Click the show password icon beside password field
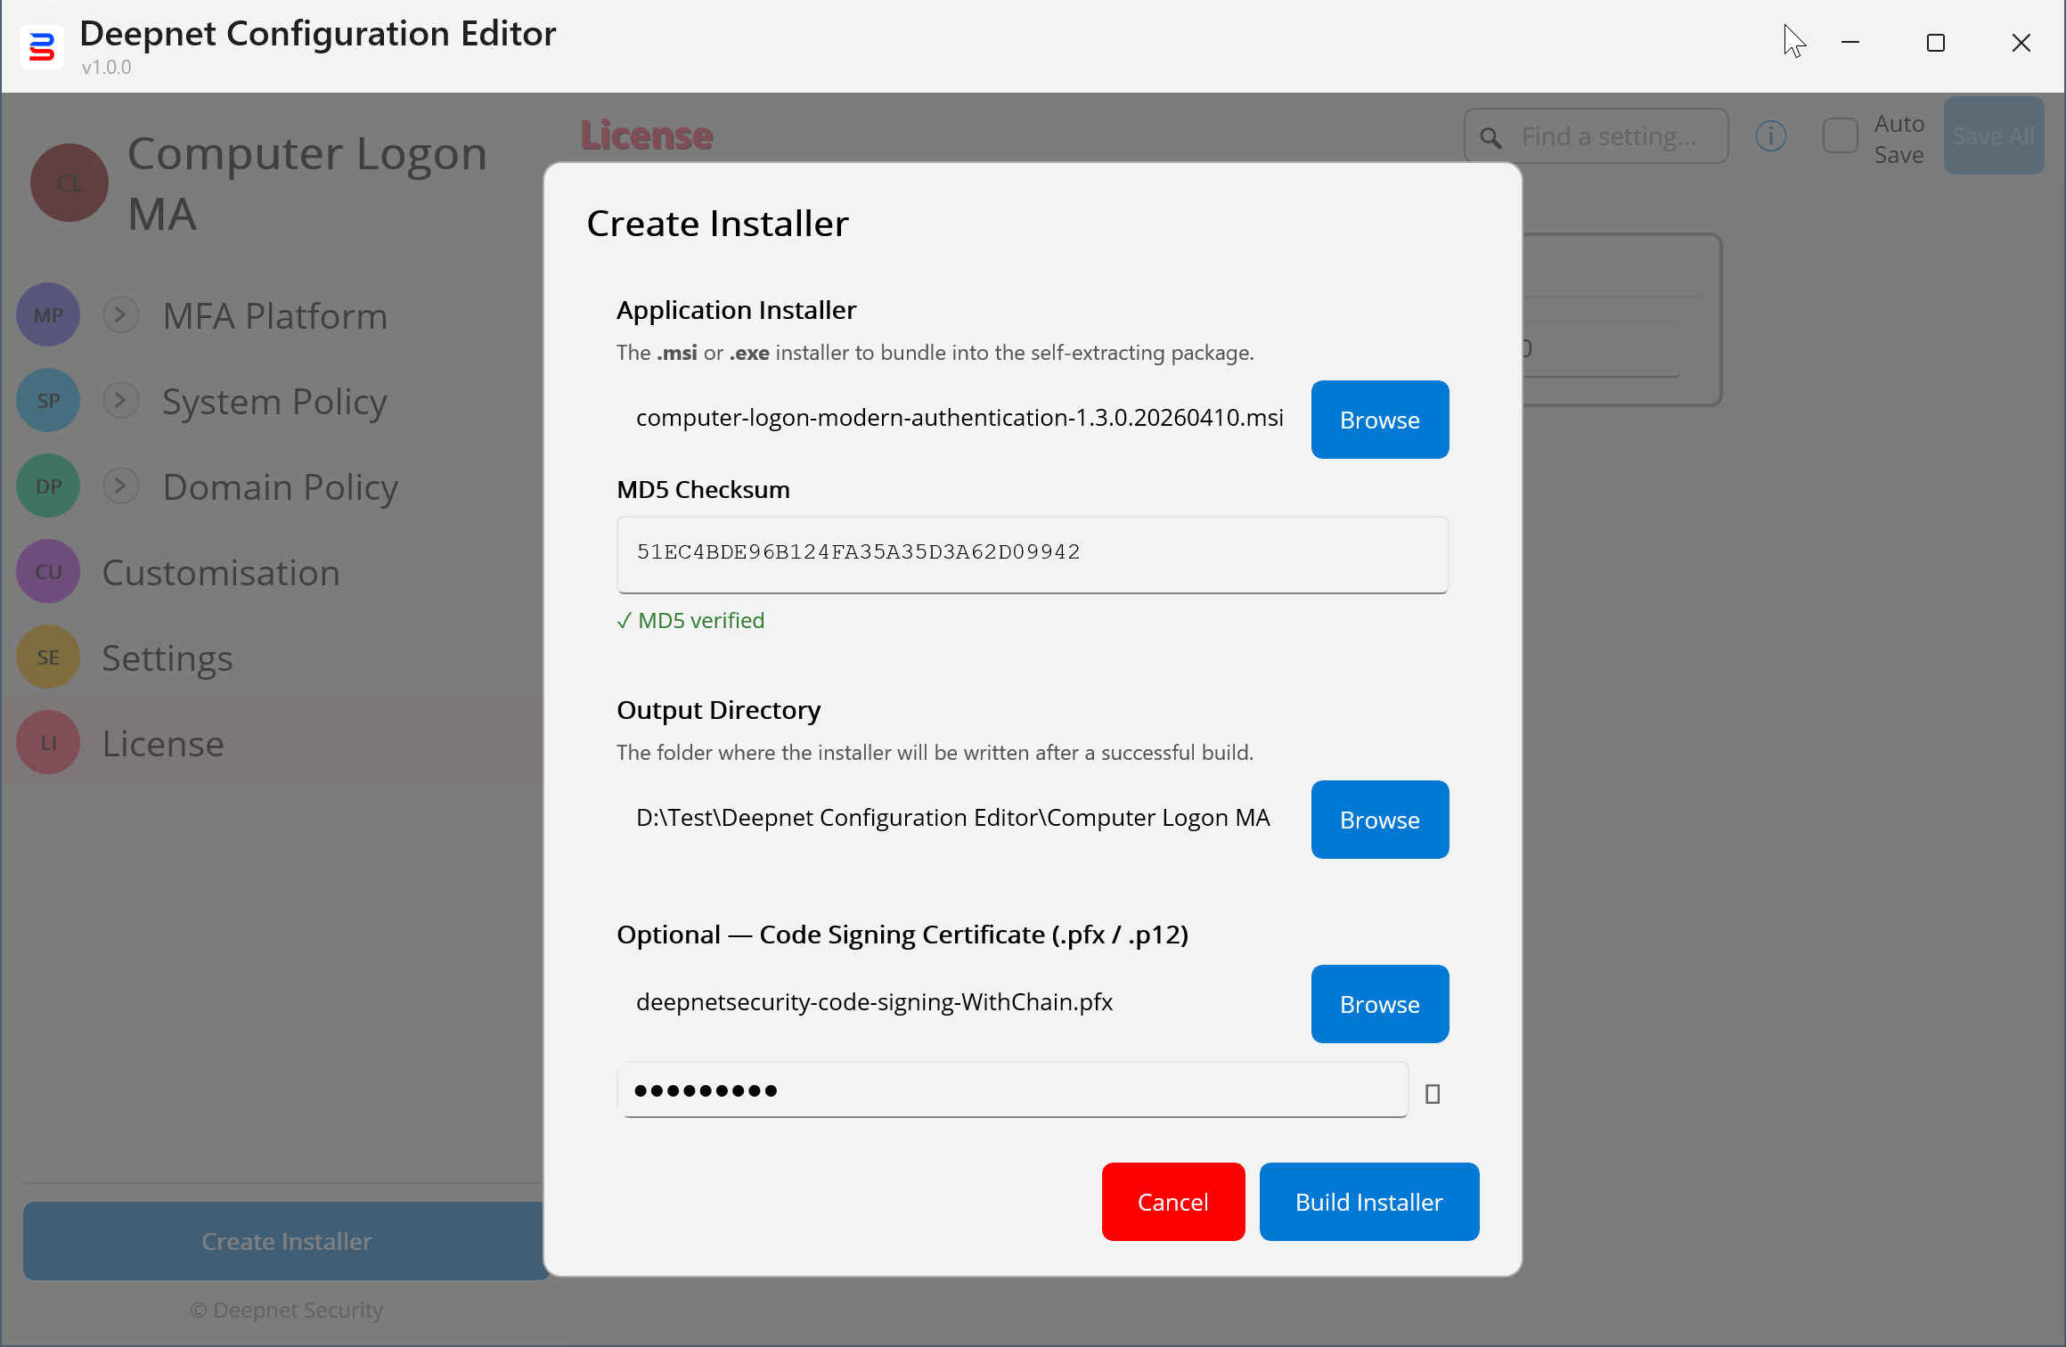This screenshot has width=2066, height=1347. [x=1433, y=1093]
